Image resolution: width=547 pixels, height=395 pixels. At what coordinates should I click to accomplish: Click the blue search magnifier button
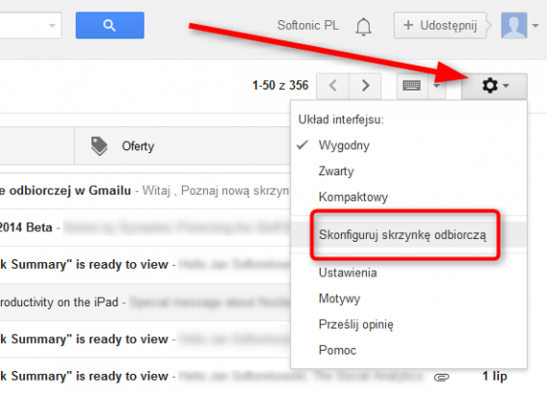(x=110, y=25)
